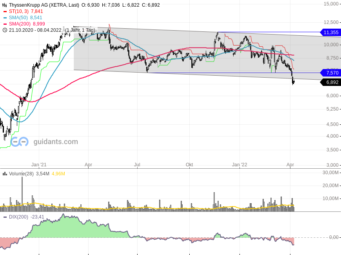Click the 30,00M volume axis label
Viewport: 341px width, 255px height.
330,173
